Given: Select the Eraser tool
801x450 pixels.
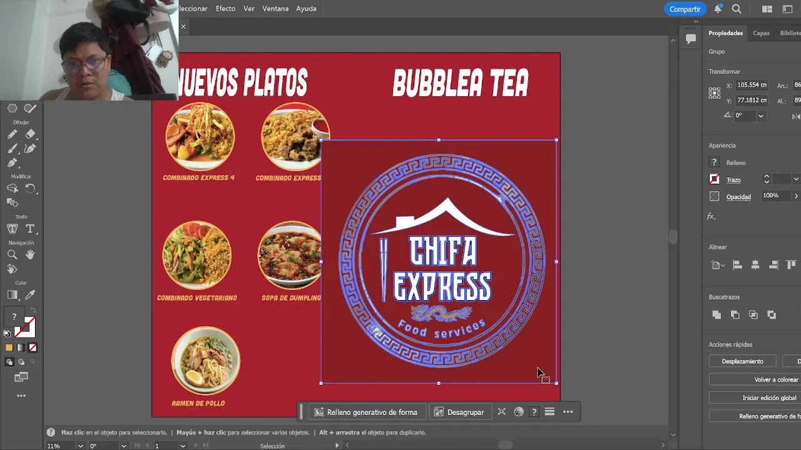Looking at the screenshot, I should tap(30, 134).
